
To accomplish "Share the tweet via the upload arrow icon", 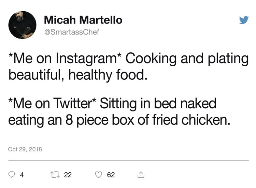I will click(141, 175).
